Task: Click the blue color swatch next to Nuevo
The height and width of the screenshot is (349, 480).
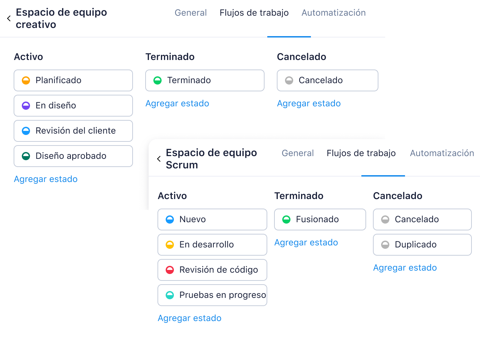Action: 169,219
